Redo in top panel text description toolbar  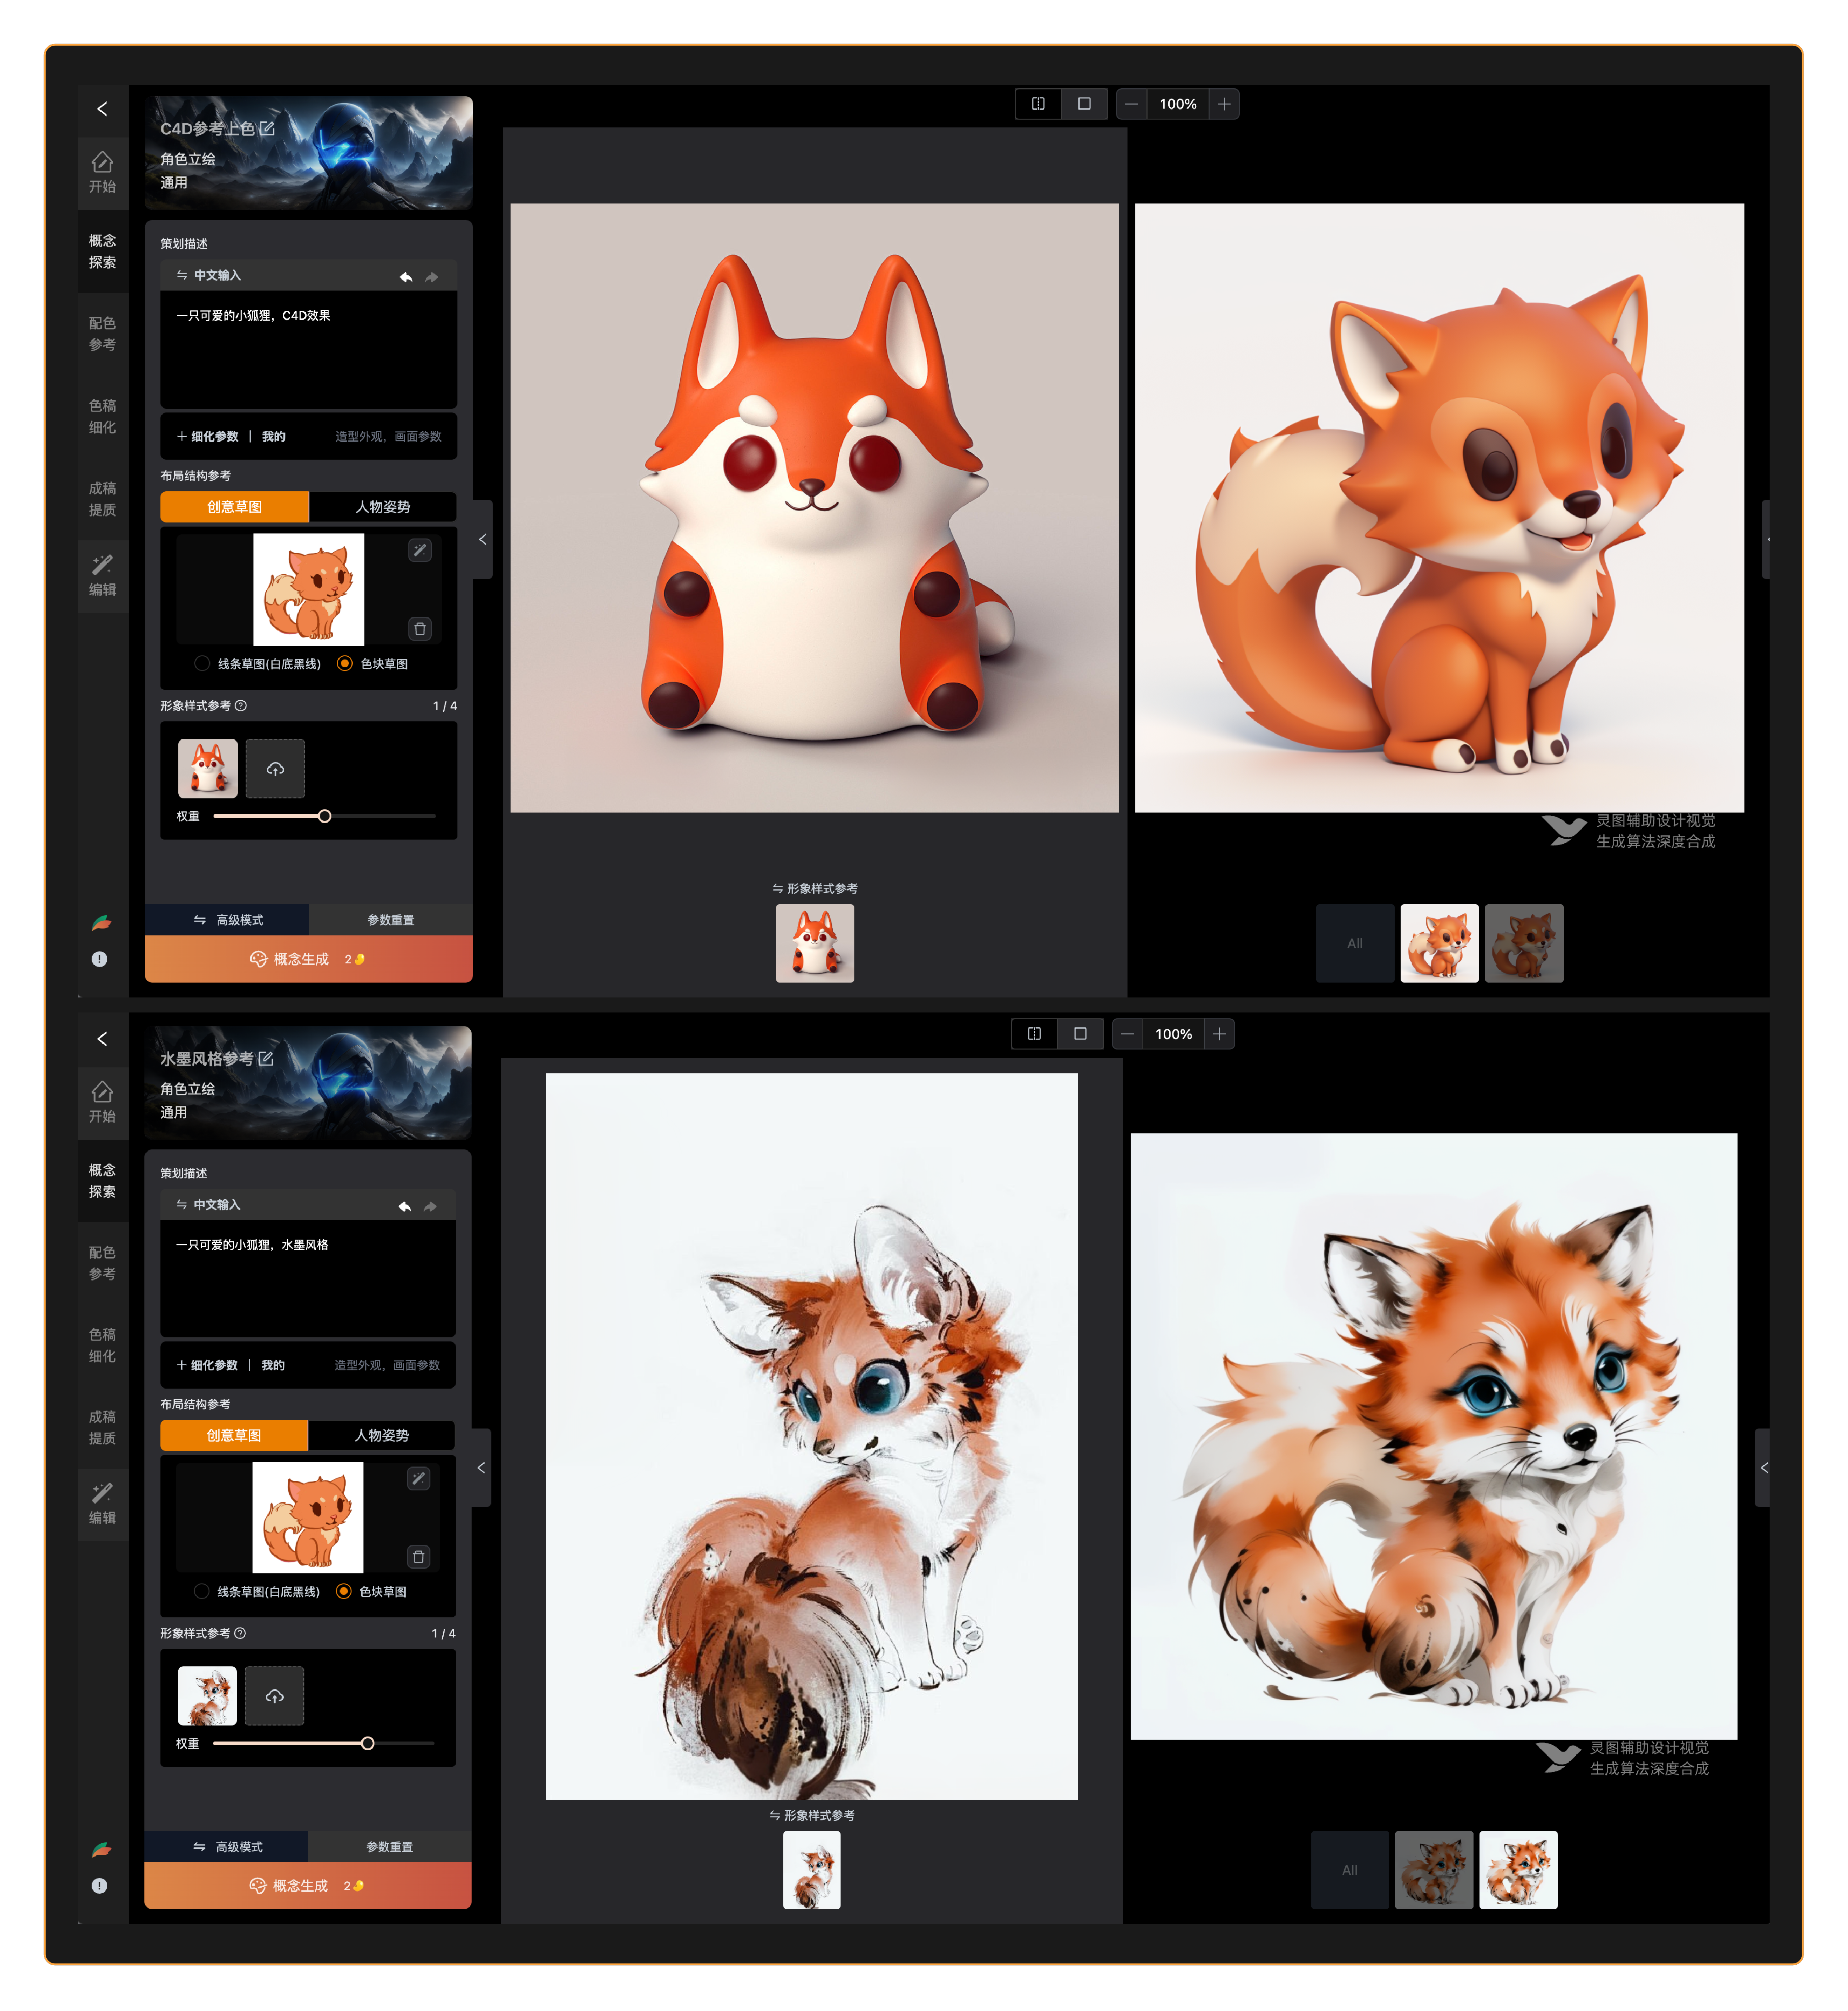[432, 276]
